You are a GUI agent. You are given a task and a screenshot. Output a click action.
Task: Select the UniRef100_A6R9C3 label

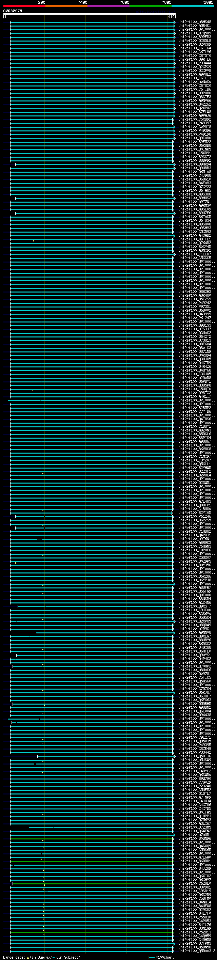tap(195, 542)
